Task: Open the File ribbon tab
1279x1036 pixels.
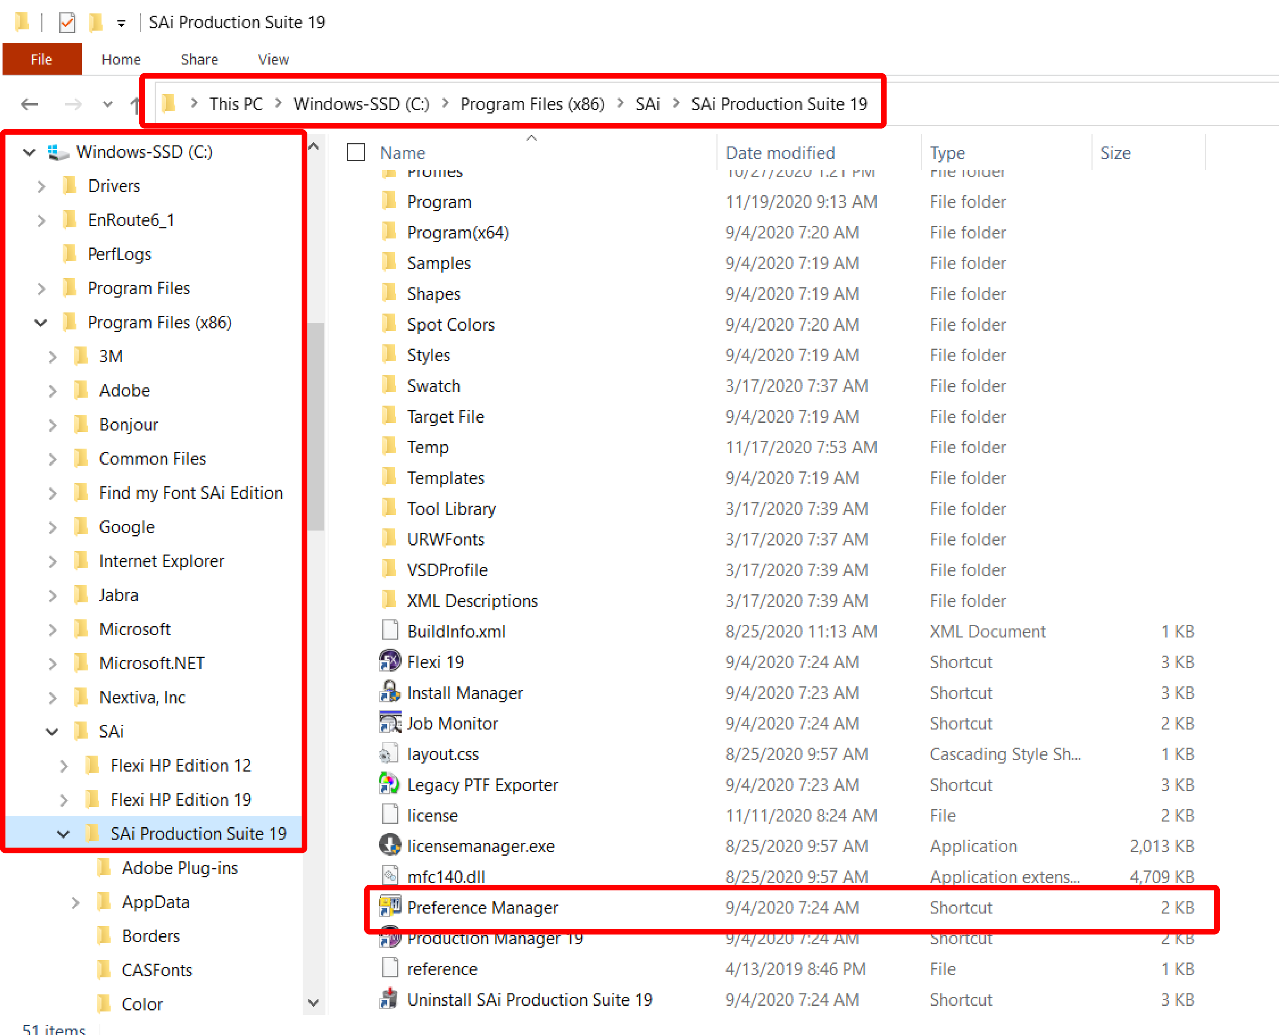Action: pyautogui.click(x=42, y=59)
